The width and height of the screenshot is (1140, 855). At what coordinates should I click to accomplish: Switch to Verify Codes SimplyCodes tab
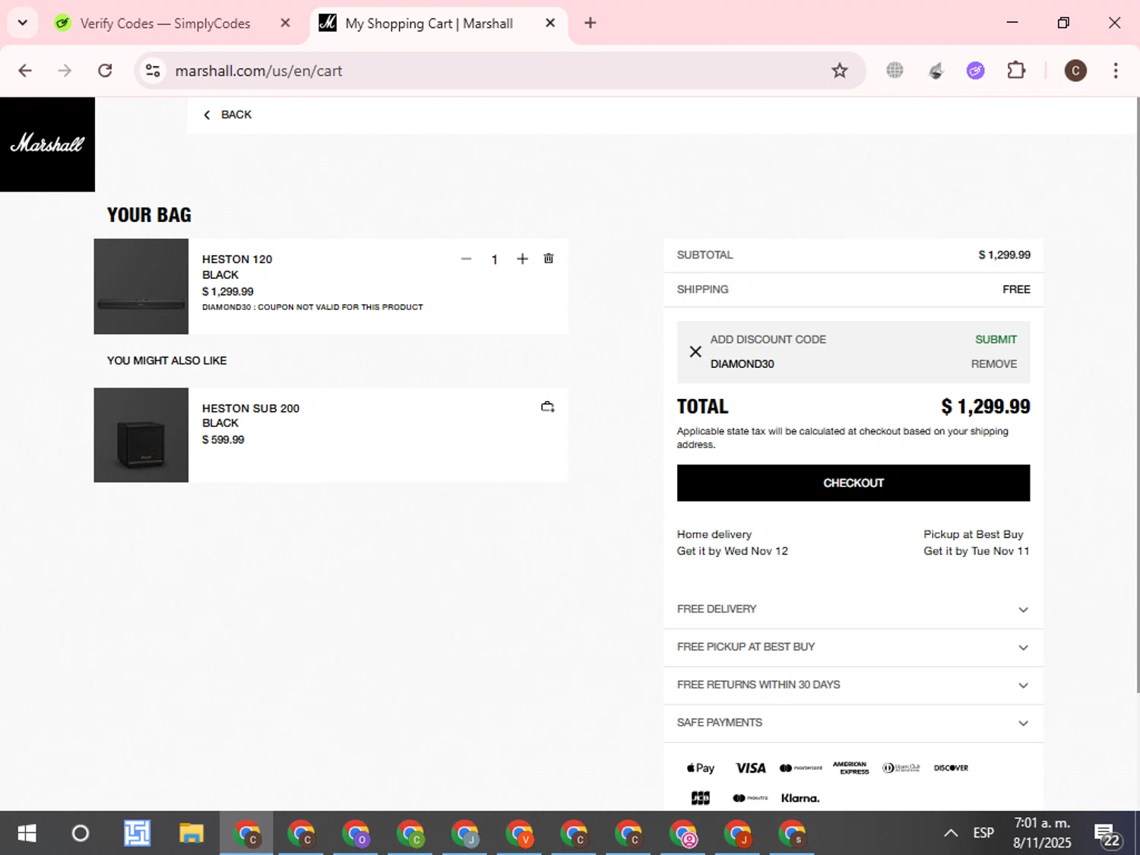pos(165,24)
